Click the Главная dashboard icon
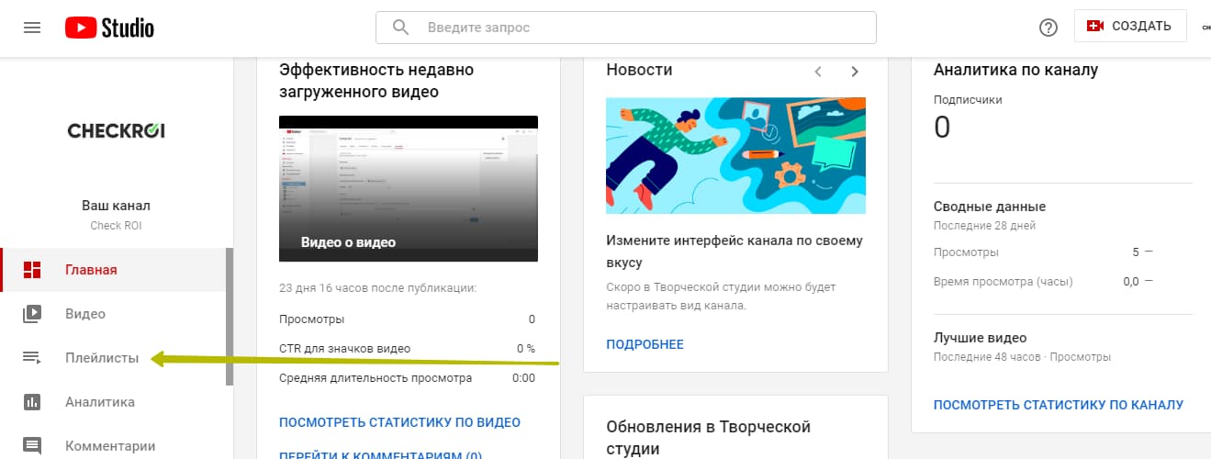Image resolution: width=1211 pixels, height=459 pixels. pos(32,270)
